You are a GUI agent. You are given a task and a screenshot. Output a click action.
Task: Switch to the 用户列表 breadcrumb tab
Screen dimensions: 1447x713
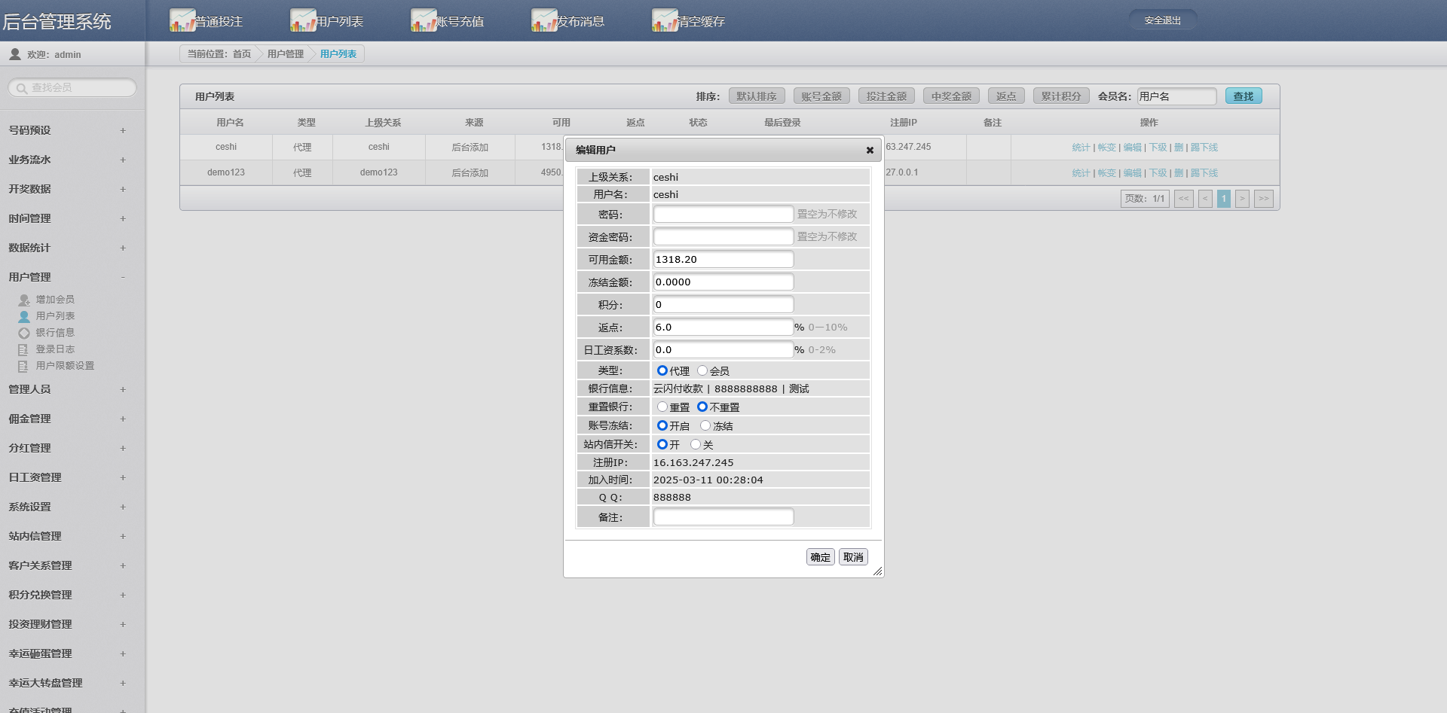coord(337,53)
